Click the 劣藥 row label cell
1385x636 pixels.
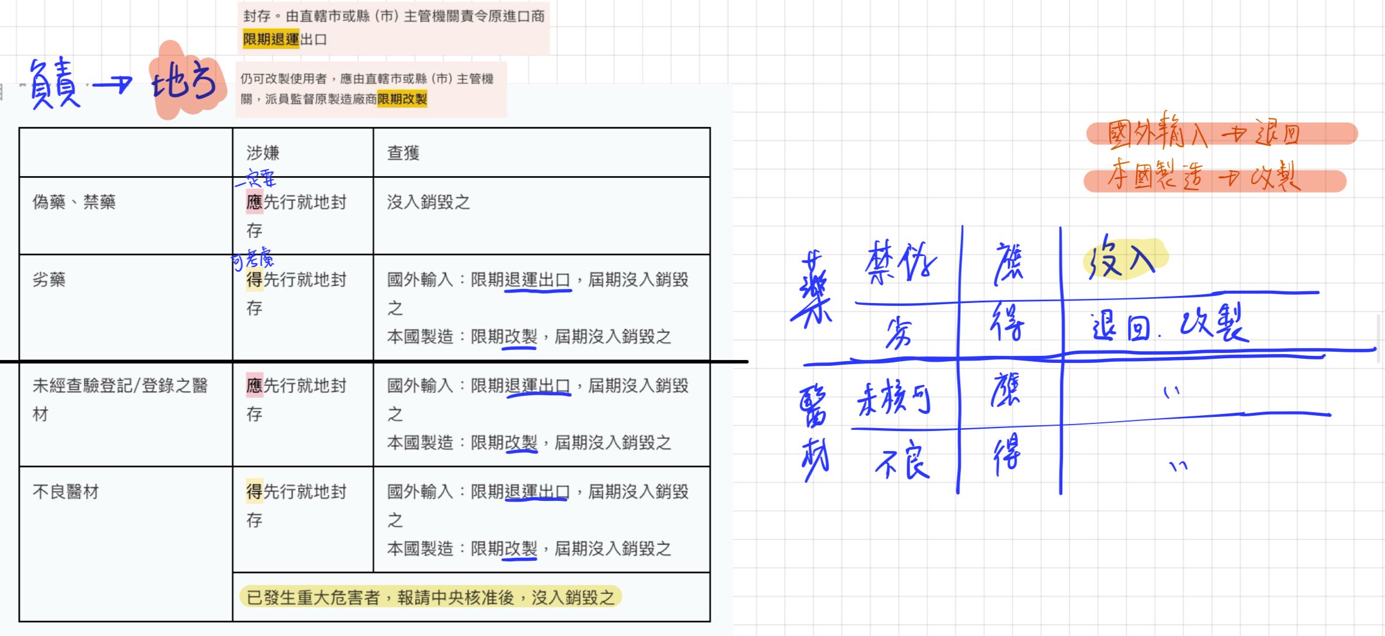pyautogui.click(x=49, y=280)
